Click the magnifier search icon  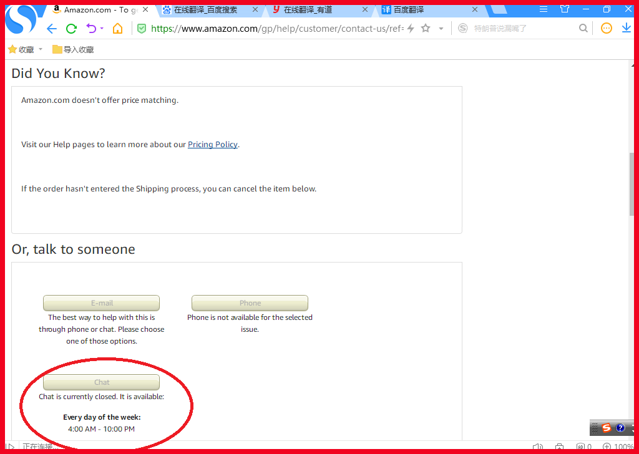[x=583, y=28]
